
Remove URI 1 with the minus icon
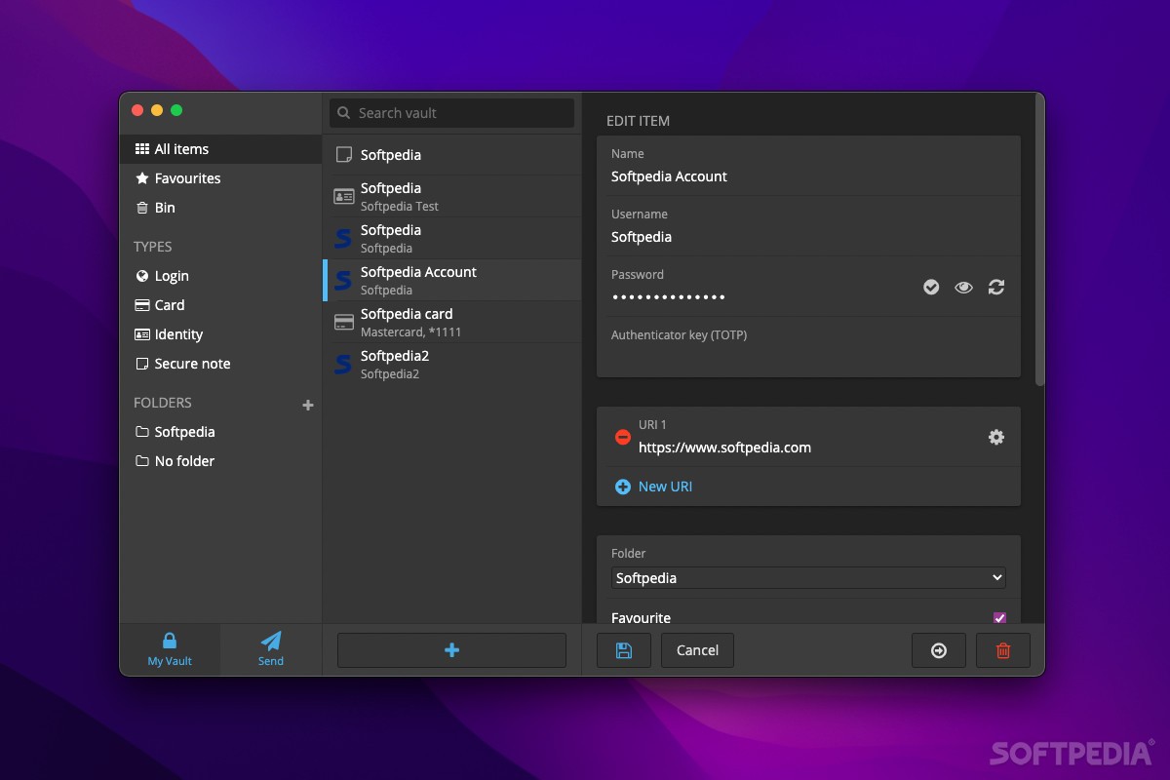(623, 438)
